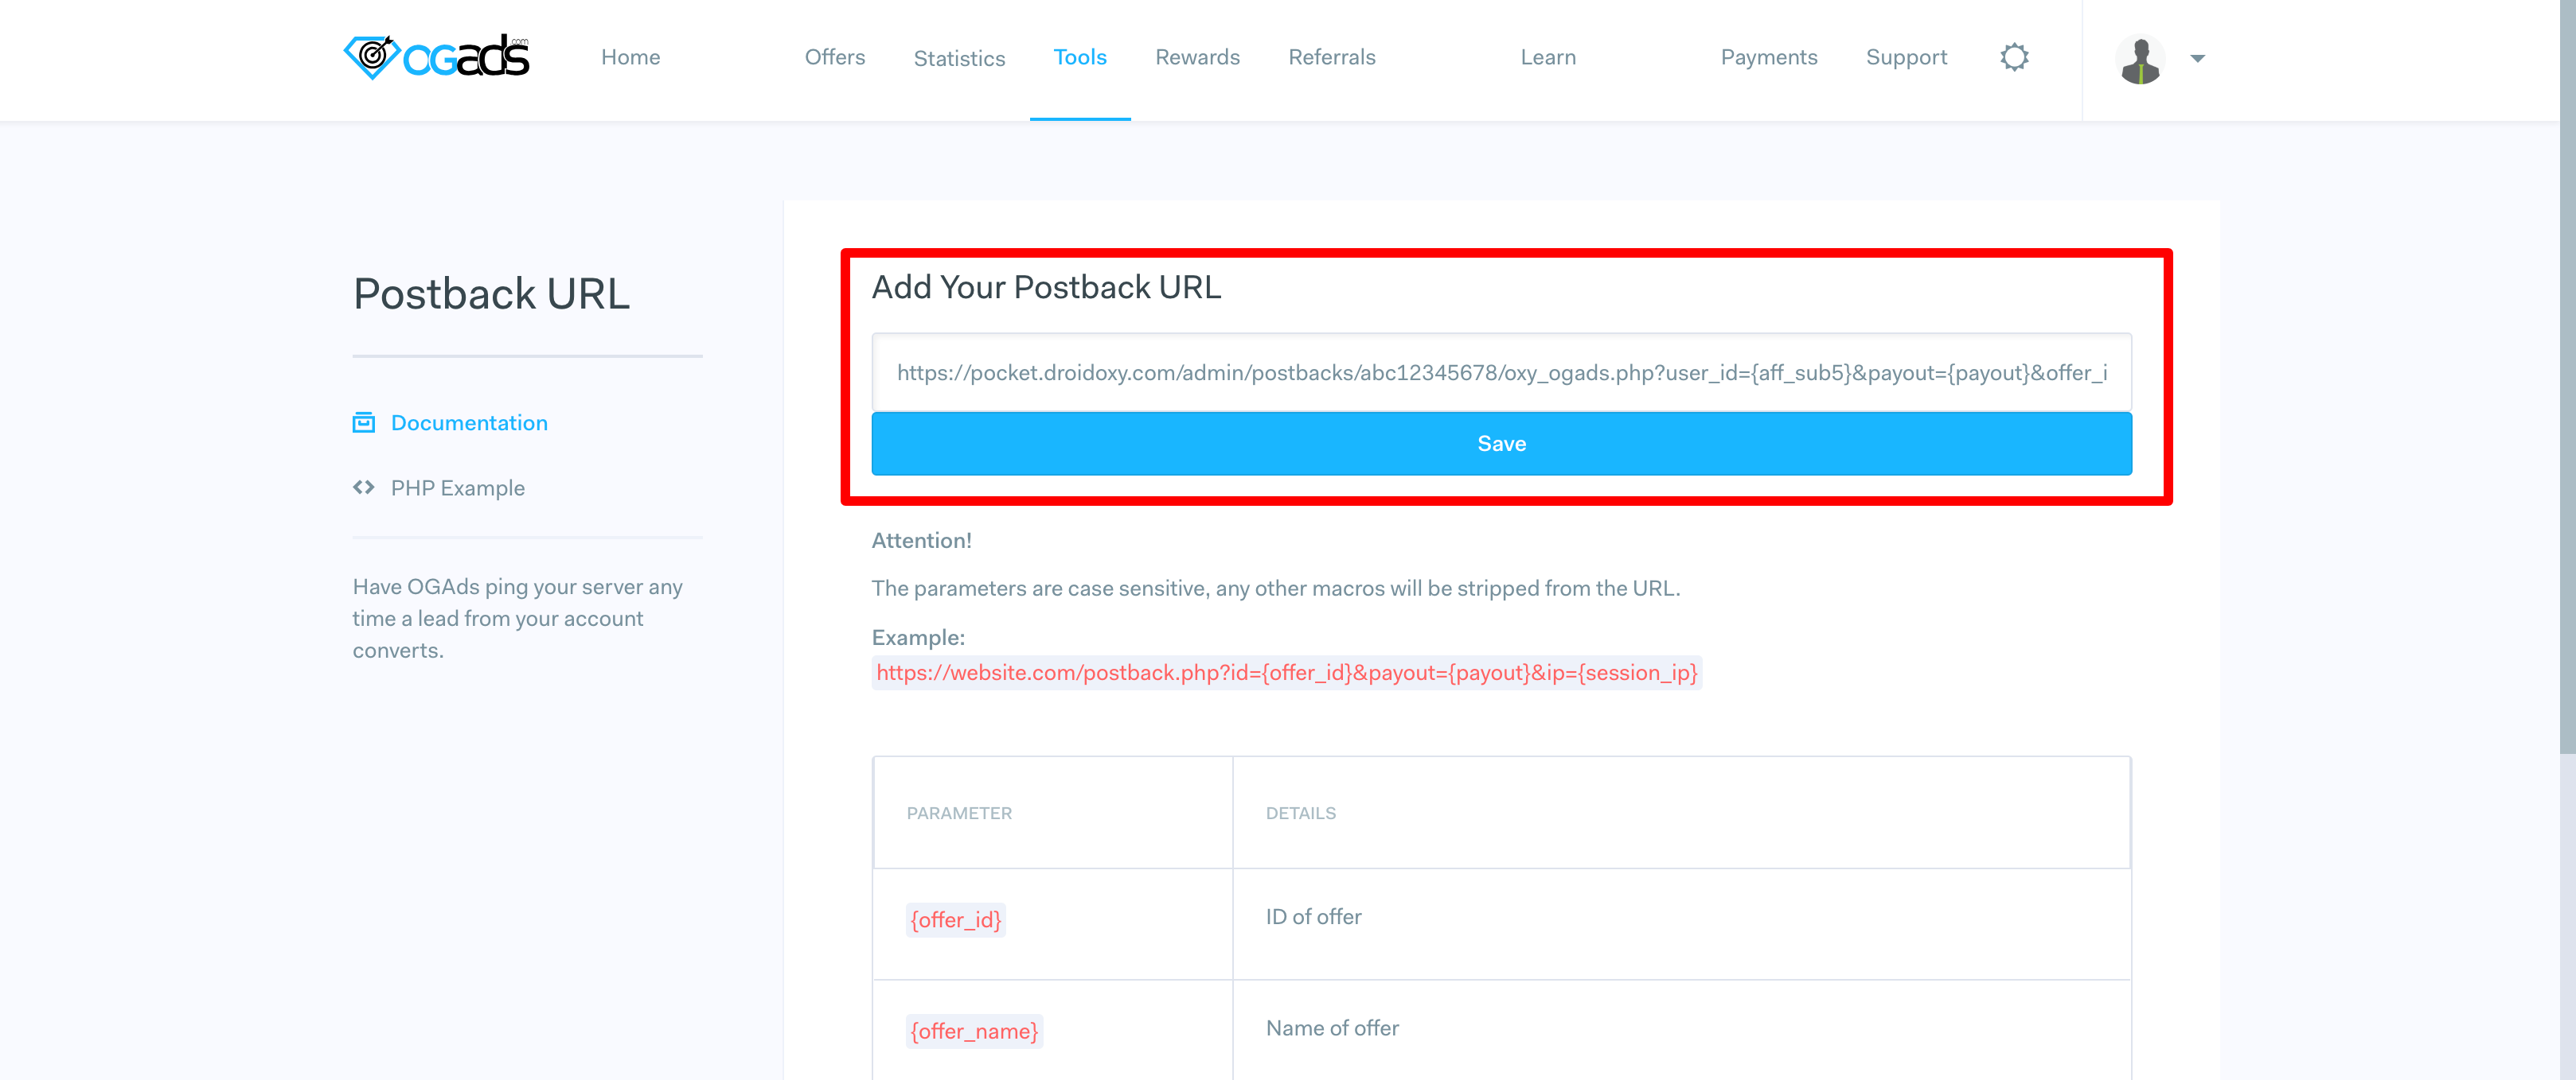Viewport: 2576px width, 1080px height.
Task: Click the user avatar icon
Action: [x=2140, y=60]
